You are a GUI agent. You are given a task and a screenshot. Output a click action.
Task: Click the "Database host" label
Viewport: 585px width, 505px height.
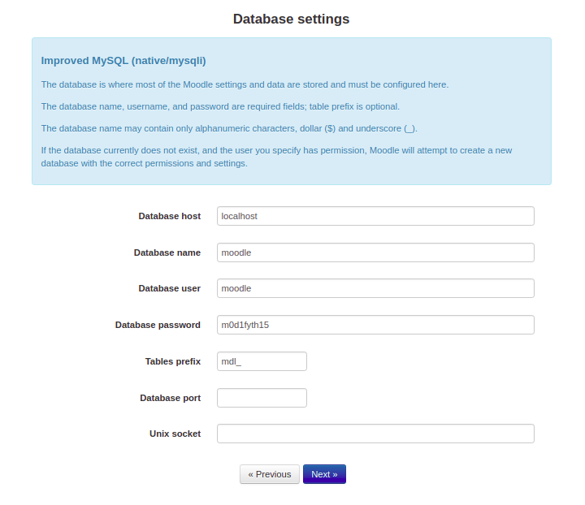[x=169, y=216]
